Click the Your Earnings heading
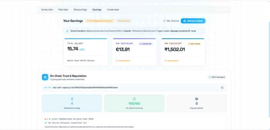 73,21
